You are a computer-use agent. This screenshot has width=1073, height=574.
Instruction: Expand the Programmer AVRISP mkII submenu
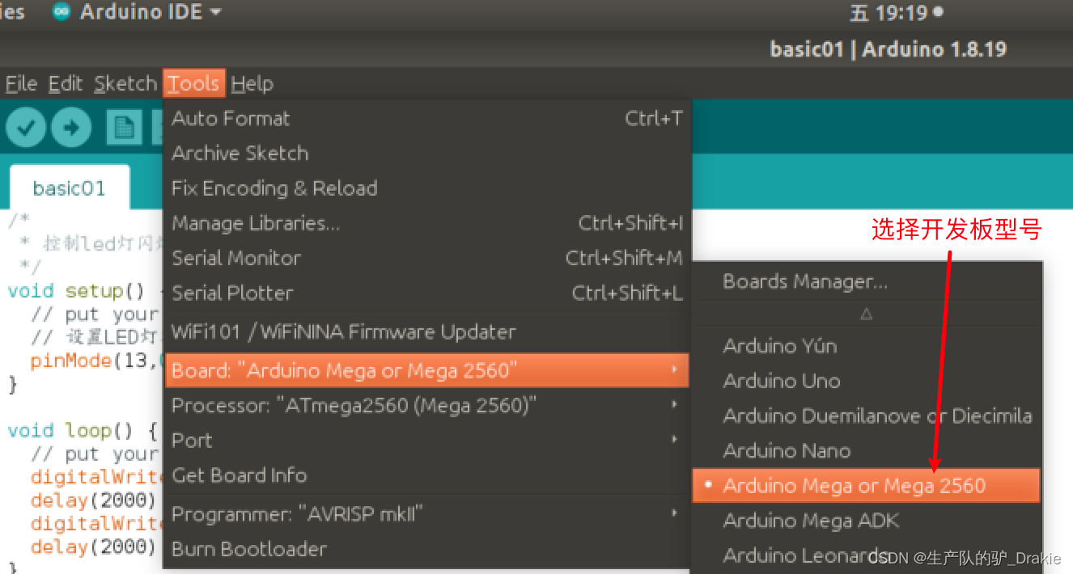click(427, 514)
